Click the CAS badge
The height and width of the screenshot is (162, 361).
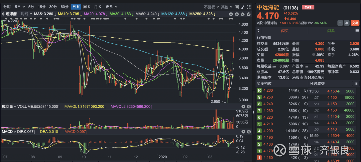(x=308, y=7)
